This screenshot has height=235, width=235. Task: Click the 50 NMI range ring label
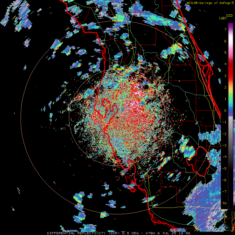pyautogui.click(x=117, y=69)
